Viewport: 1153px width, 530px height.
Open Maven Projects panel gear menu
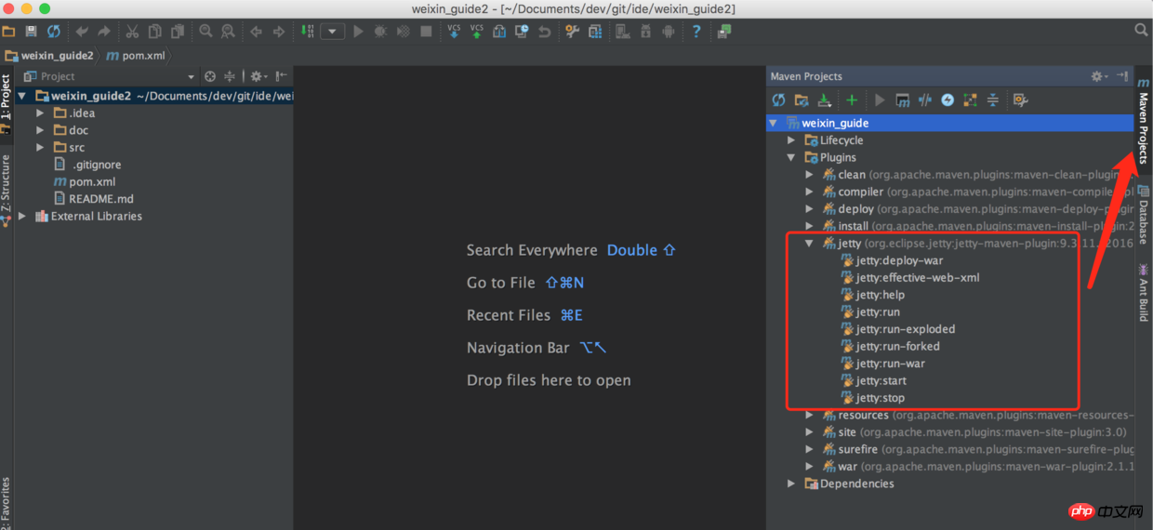tap(1099, 76)
